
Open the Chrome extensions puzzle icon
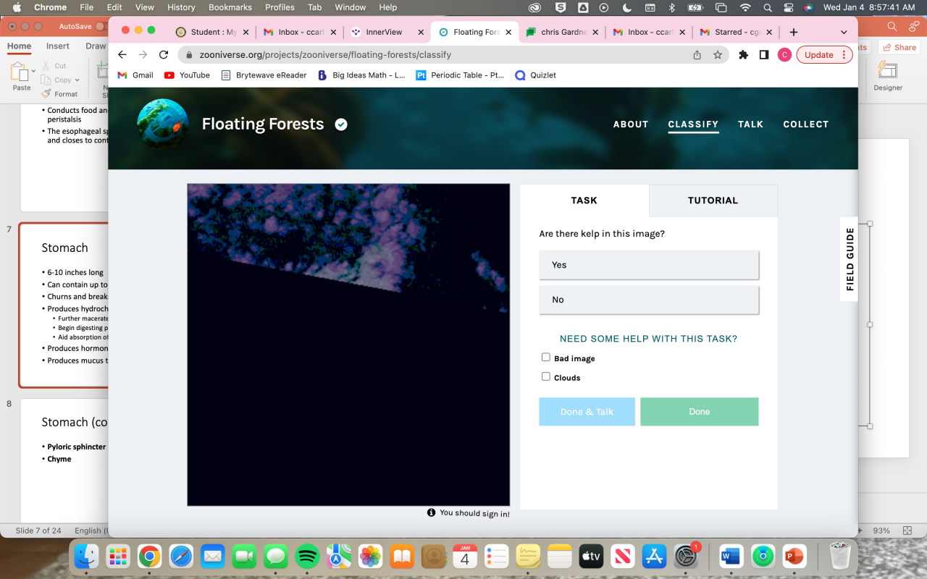[743, 55]
